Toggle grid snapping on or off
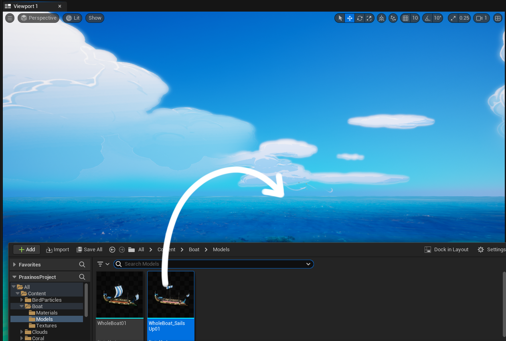The height and width of the screenshot is (341, 506). (x=406, y=18)
